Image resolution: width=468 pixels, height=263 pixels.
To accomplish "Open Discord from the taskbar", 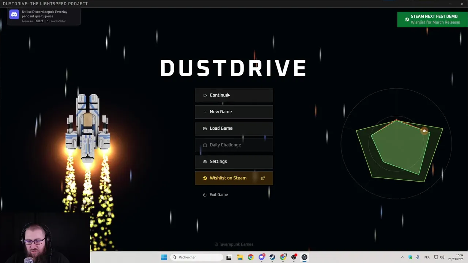I will (261, 257).
